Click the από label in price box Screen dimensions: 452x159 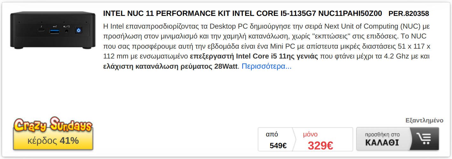272,134
